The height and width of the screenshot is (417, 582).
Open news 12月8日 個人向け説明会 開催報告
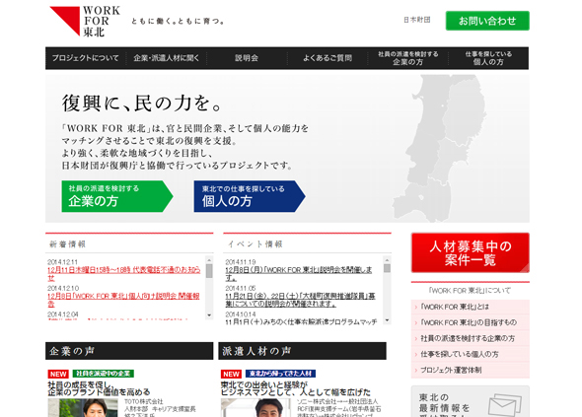click(x=123, y=300)
